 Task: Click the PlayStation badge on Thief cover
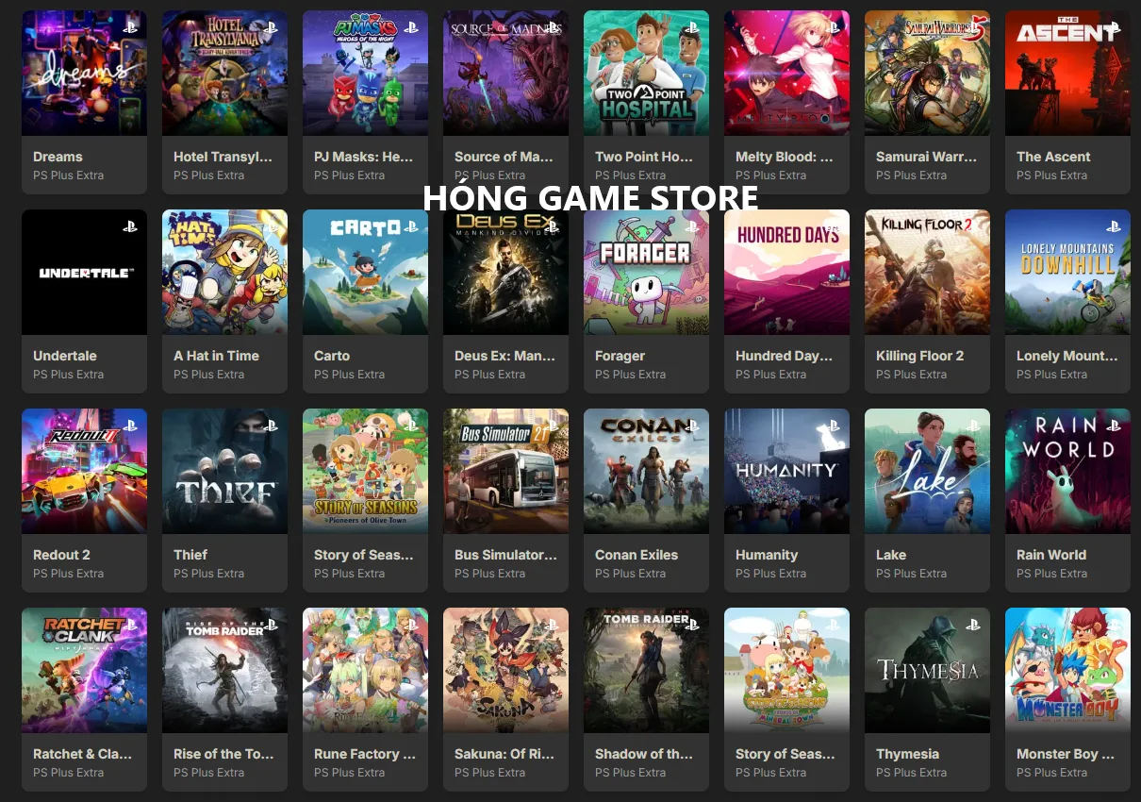pyautogui.click(x=271, y=426)
